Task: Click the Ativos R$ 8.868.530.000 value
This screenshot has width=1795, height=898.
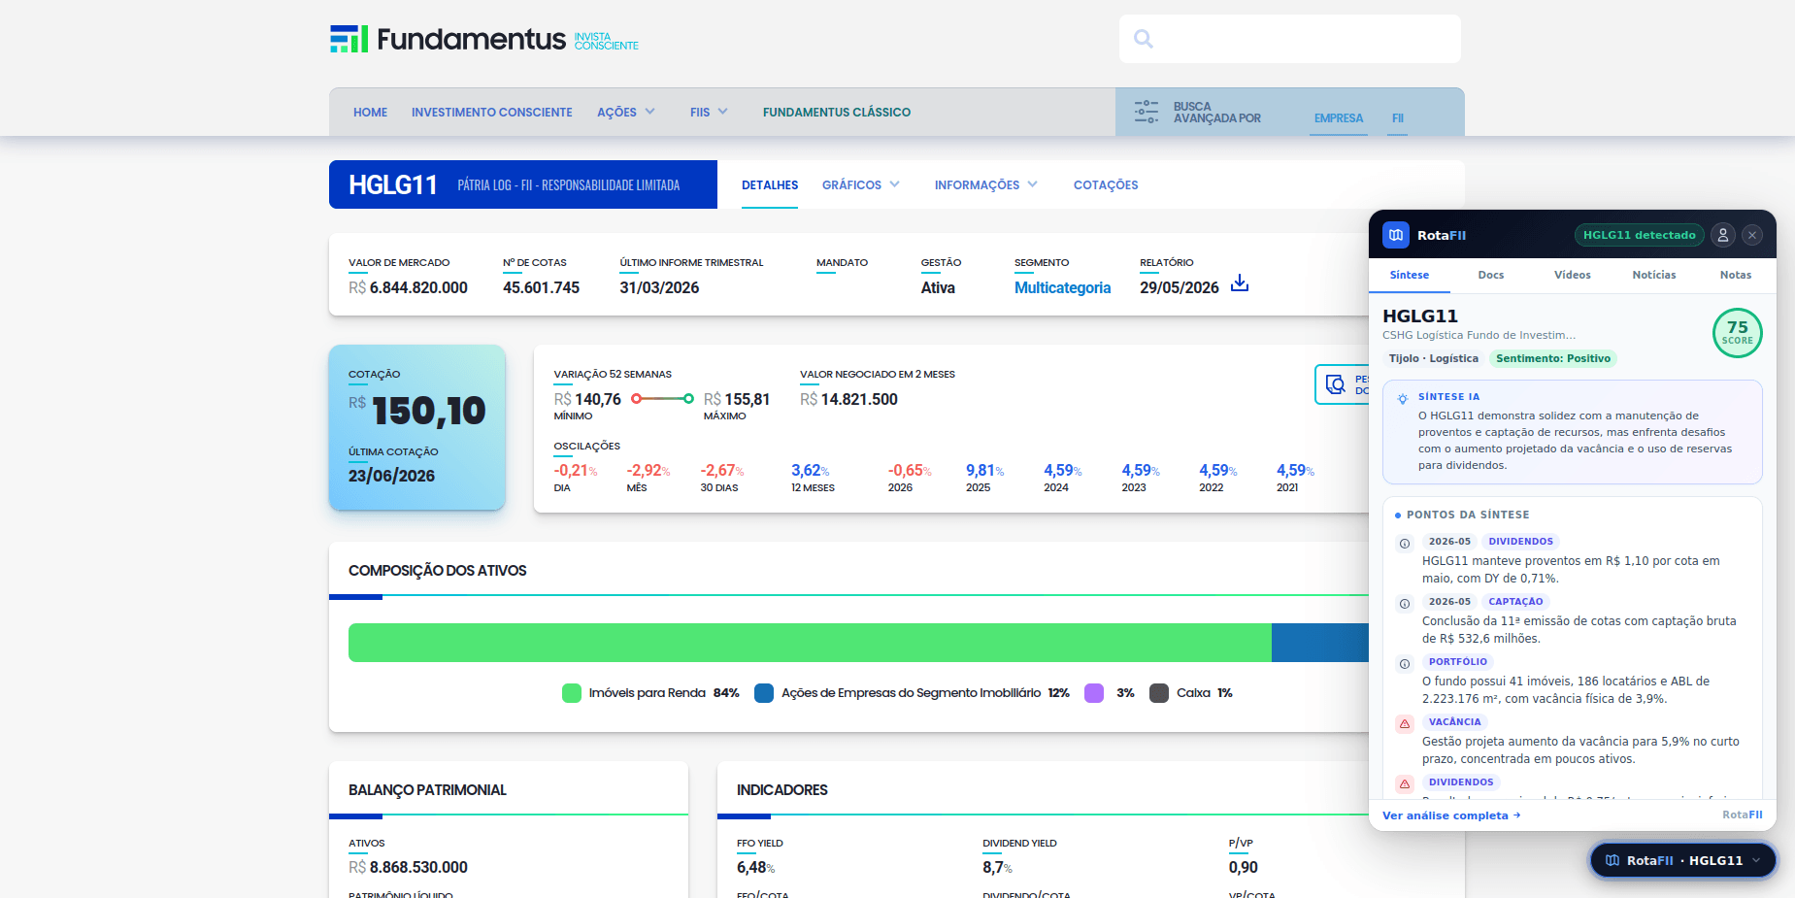Action: pos(408,867)
